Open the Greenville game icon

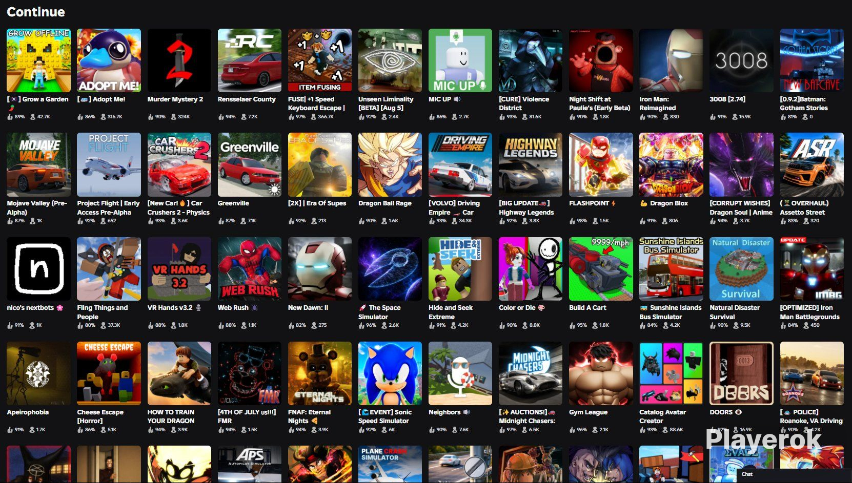point(249,164)
